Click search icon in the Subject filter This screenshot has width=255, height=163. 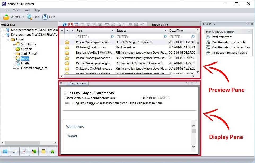tap(165, 37)
